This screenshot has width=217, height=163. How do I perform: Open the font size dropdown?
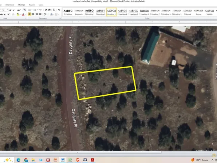click(7, 10)
